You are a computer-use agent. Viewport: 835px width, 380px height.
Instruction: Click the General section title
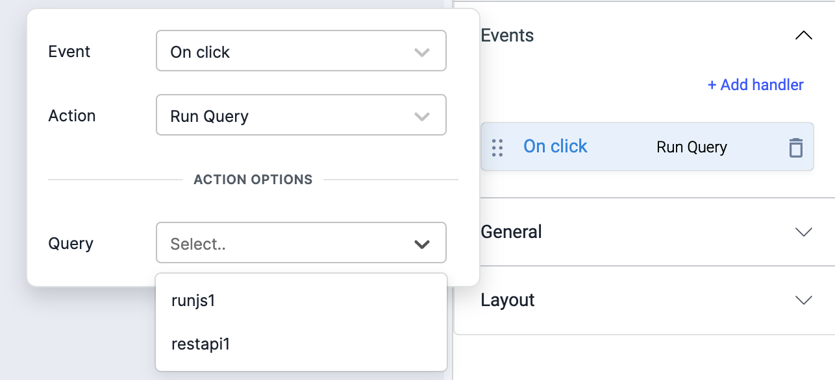[511, 232]
